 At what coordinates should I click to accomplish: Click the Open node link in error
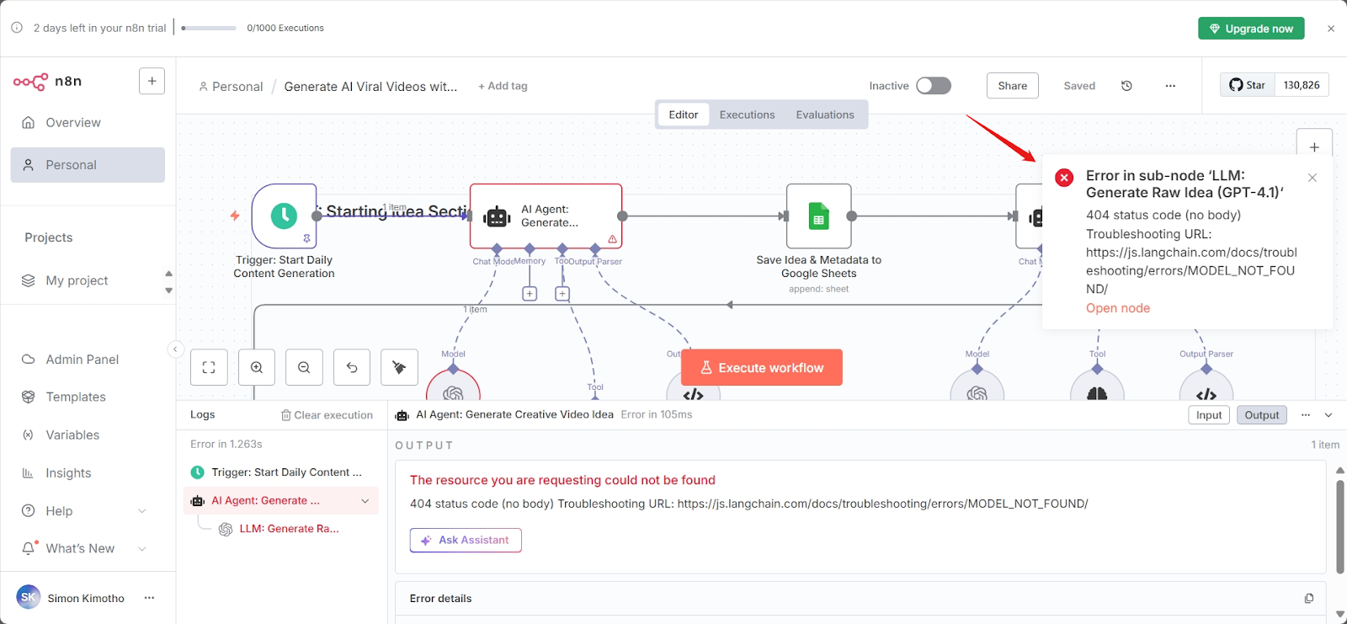point(1117,308)
